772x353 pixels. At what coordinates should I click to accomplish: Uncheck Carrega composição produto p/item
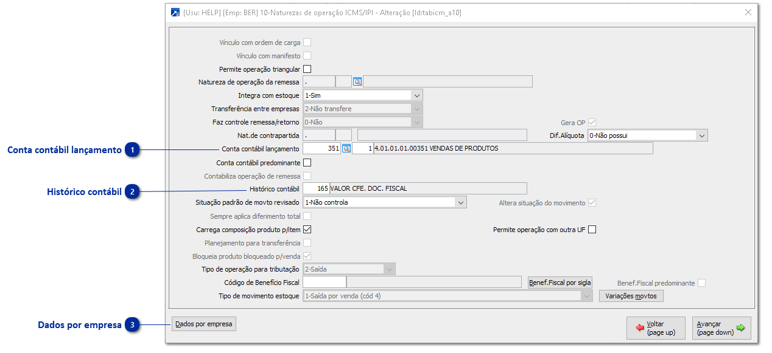[x=307, y=230]
